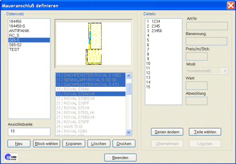The image size is (236, 164).
Task: Click the SYSCAD logo icon
Action: tap(11, 157)
